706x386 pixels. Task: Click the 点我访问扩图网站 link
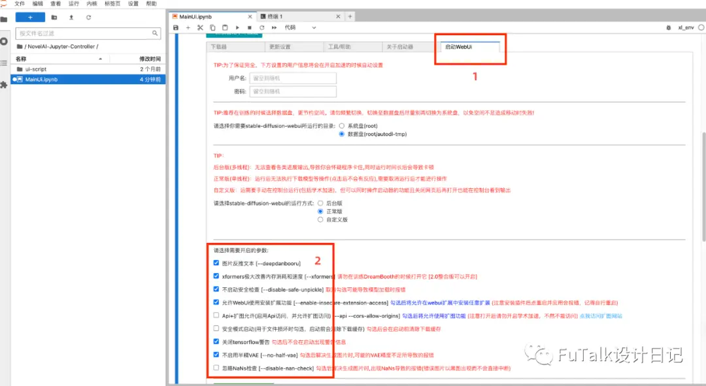(601, 316)
